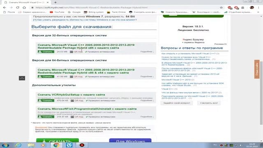Click Задайте свой вопрос button
263x148 pixels.
[177, 103]
